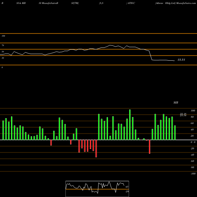Click the MR axis label 60
197x197 pixels.
coord(192,123)
